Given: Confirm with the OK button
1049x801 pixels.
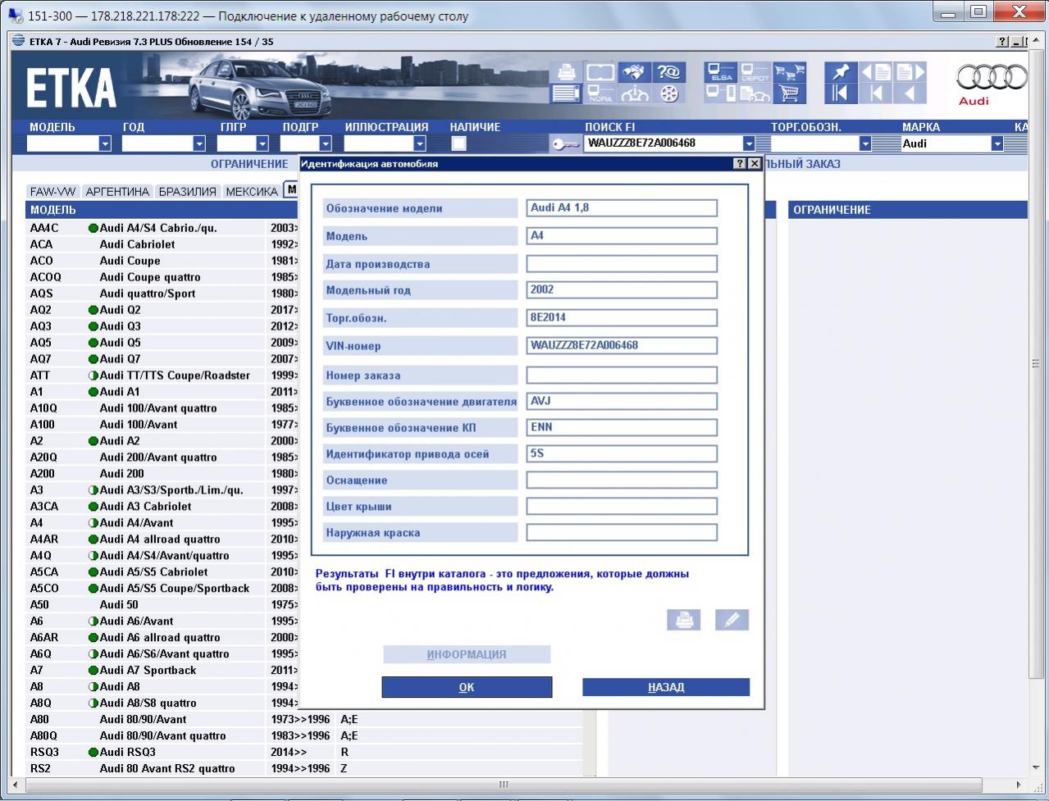Looking at the screenshot, I should pyautogui.click(x=467, y=687).
